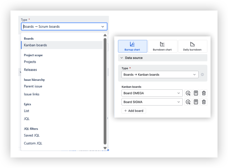This screenshot has height=168, width=228.
Task: Select List under Epics
Action: tap(62, 111)
